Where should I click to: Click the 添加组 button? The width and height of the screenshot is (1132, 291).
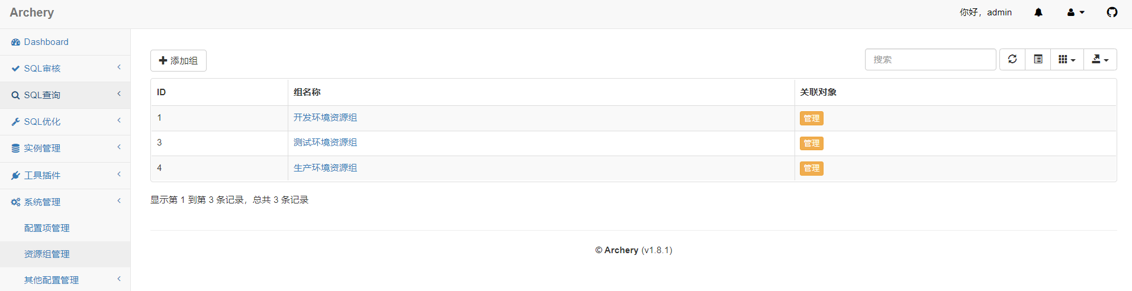point(178,61)
